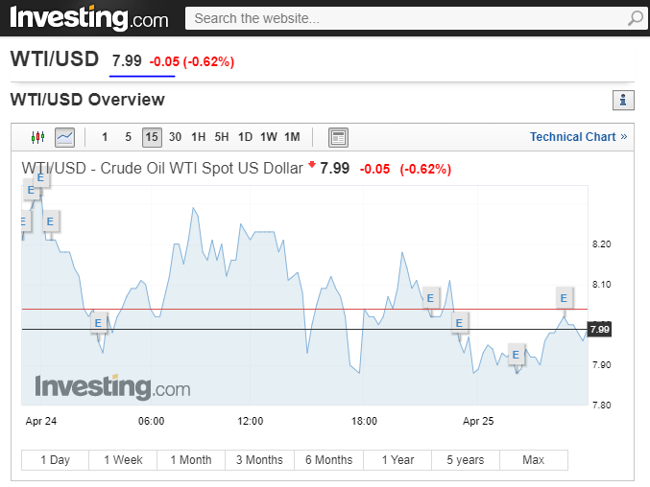This screenshot has height=487, width=650.
Task: Click the 12:00 time axis label
Action: (251, 421)
